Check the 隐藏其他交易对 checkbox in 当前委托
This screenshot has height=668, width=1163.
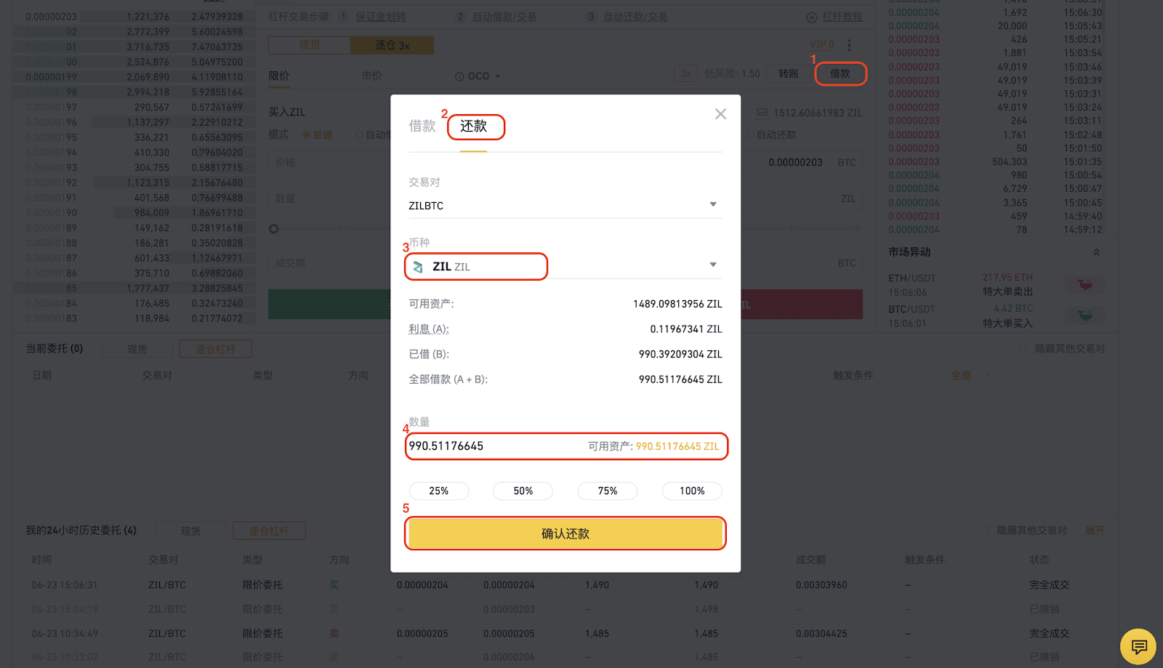[x=1023, y=348]
